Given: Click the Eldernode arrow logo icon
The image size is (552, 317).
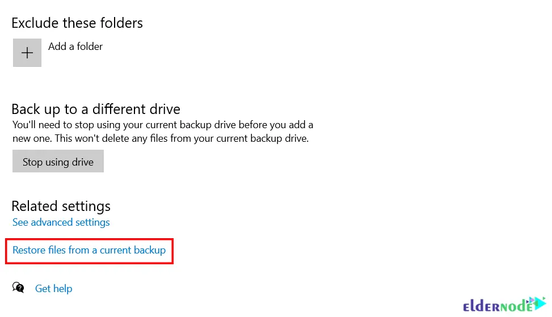Looking at the screenshot, I should [537, 303].
